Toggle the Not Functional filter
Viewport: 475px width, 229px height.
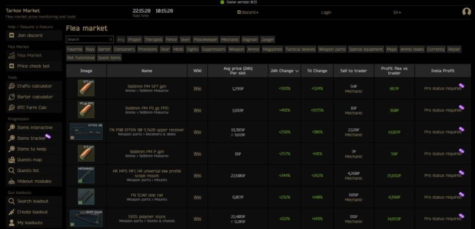81,58
